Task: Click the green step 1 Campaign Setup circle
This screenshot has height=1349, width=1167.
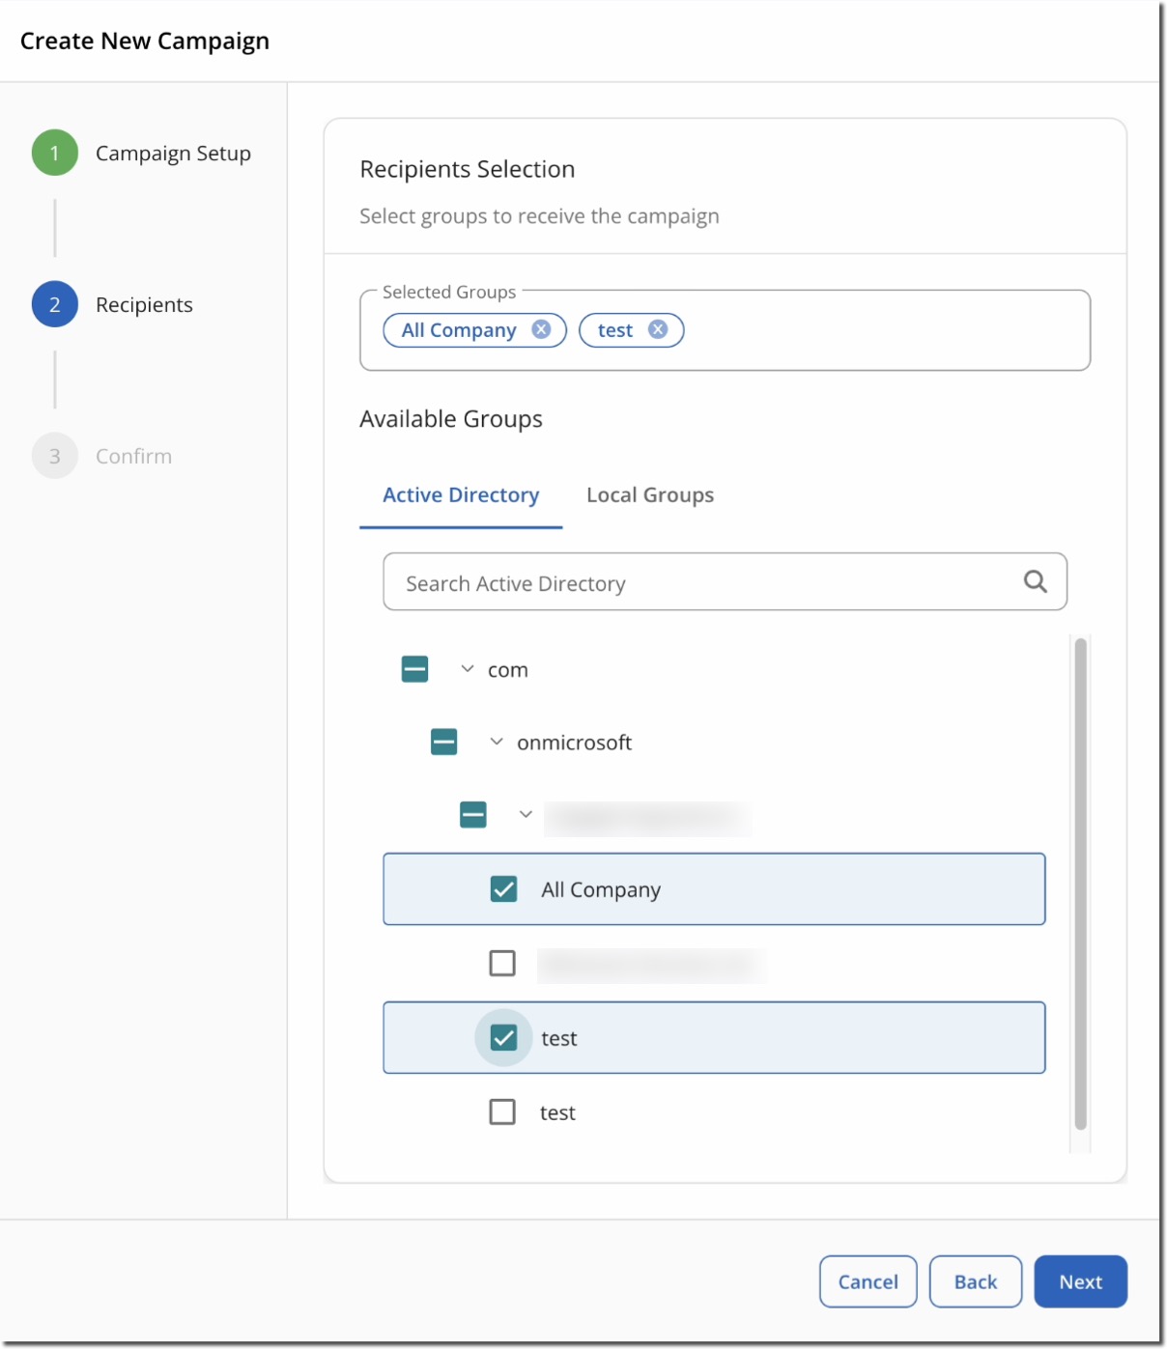Action: click(55, 152)
